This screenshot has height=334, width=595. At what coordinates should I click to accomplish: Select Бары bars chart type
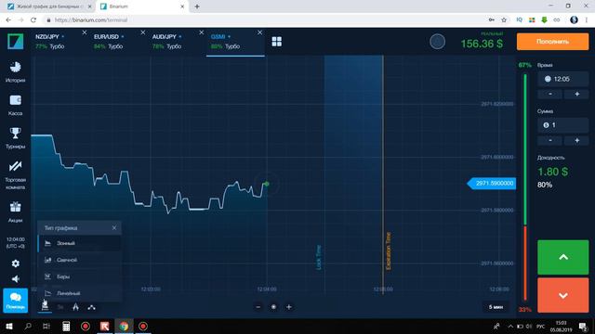(x=79, y=276)
